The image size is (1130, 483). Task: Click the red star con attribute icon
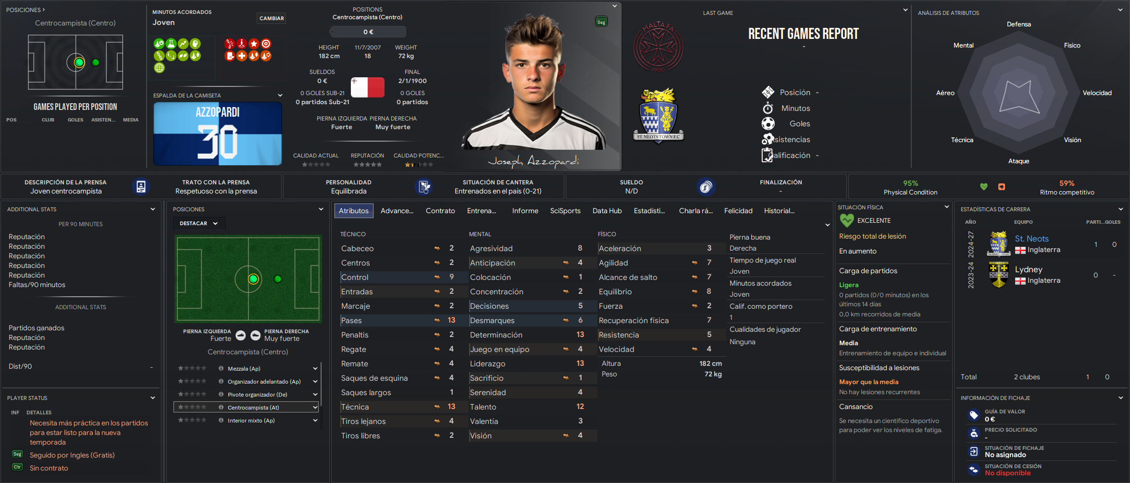[x=254, y=44]
